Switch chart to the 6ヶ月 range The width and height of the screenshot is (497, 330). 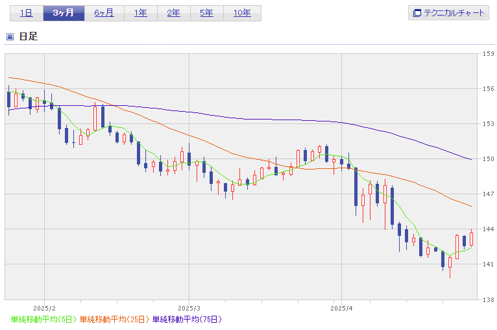[104, 13]
